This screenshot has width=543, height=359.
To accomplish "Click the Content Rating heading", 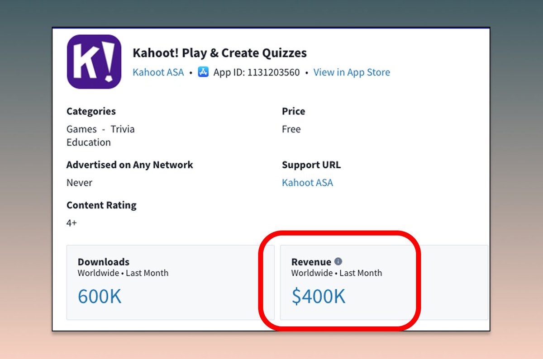I will coord(101,205).
